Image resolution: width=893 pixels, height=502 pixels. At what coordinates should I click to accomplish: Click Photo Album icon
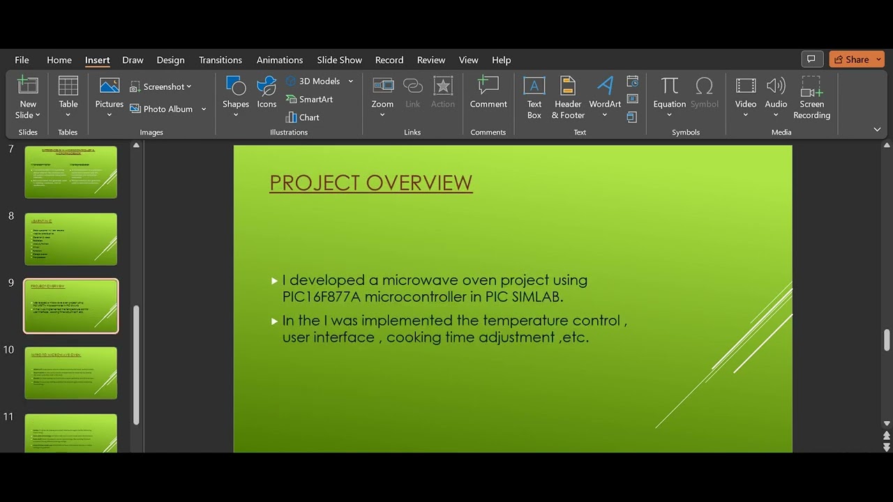136,109
